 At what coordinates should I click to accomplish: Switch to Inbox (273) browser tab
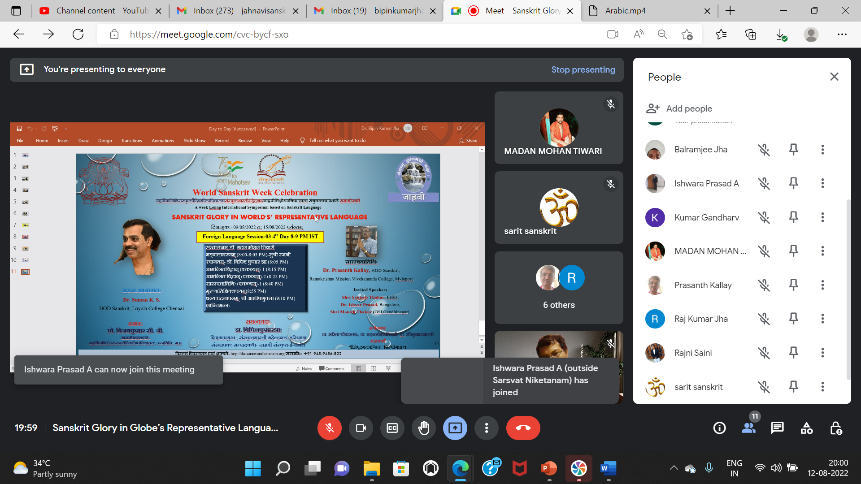coord(238,11)
